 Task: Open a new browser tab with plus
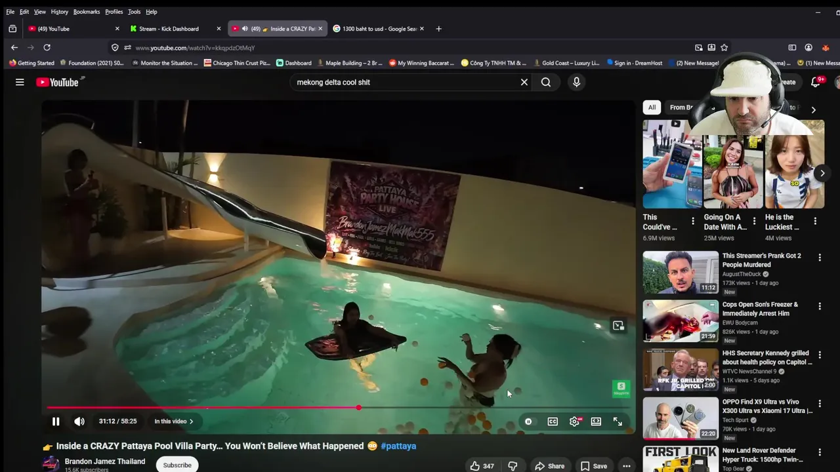coord(438,29)
